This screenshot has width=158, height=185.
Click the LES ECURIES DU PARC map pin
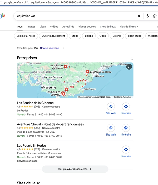63,94
